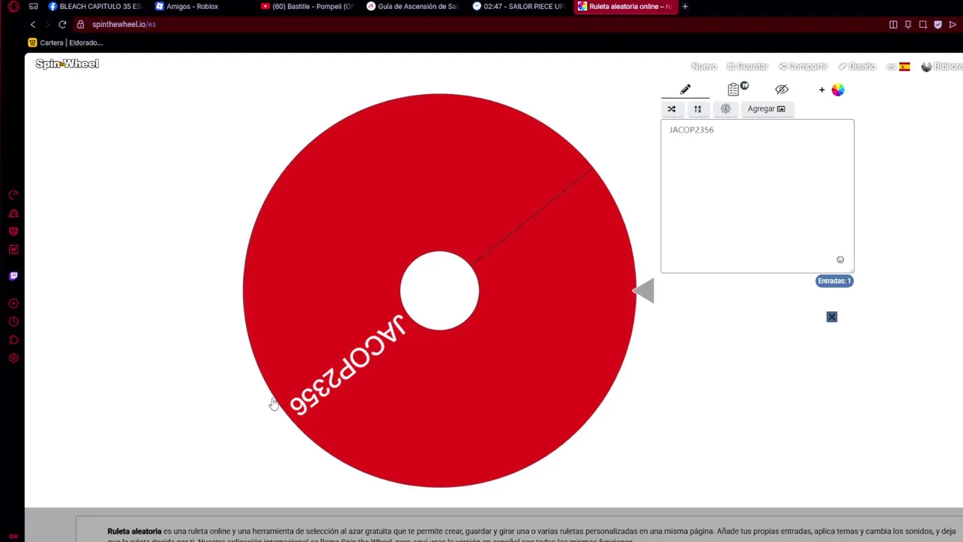
Task: Open the es language dropdown
Action: click(x=898, y=67)
